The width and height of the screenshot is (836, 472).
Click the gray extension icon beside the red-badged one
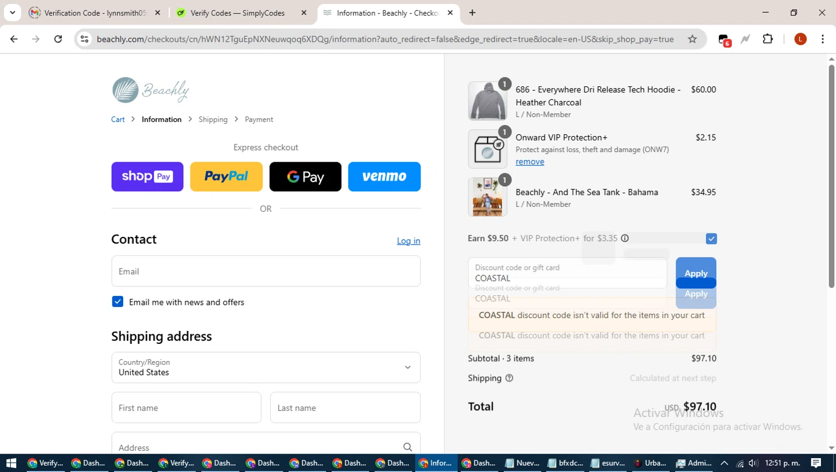(x=745, y=39)
